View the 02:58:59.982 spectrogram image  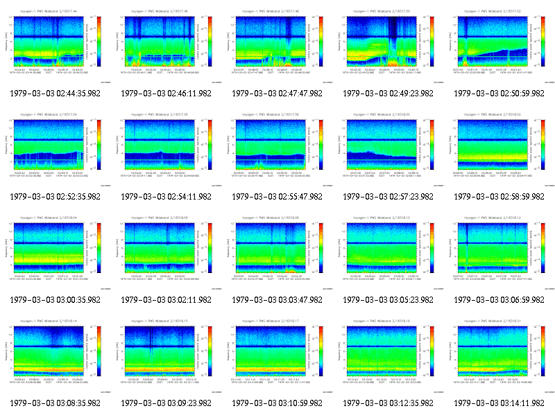click(x=499, y=148)
